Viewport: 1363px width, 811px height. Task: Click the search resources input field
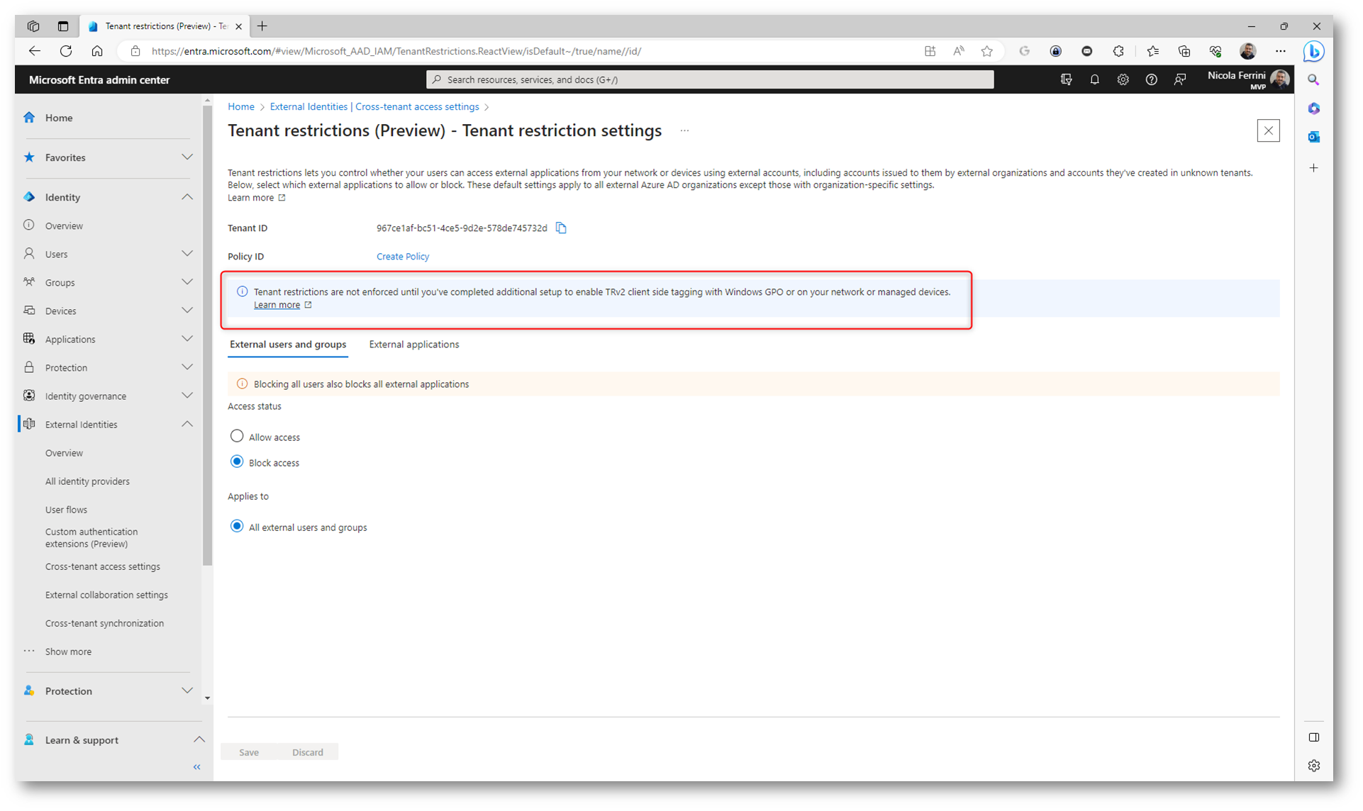tap(709, 80)
